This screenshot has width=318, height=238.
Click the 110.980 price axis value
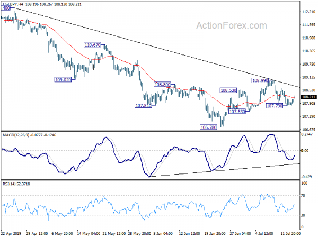308,38
